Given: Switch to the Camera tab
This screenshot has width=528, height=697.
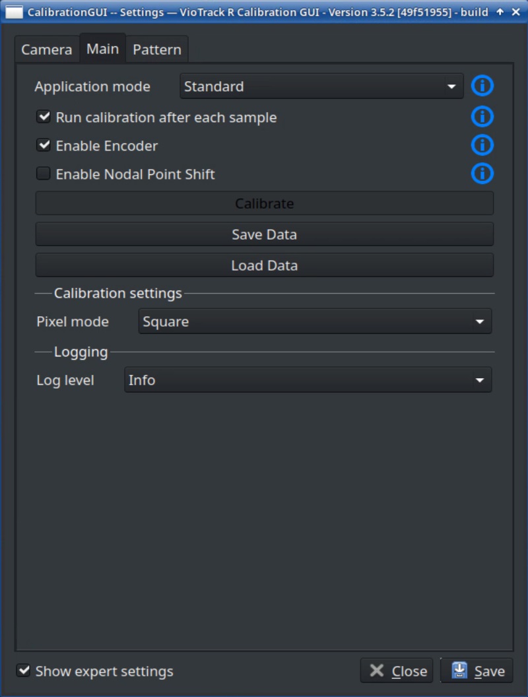Looking at the screenshot, I should [47, 50].
